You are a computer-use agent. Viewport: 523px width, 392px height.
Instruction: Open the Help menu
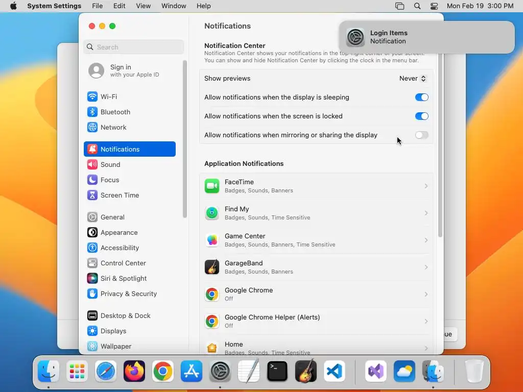point(203,6)
